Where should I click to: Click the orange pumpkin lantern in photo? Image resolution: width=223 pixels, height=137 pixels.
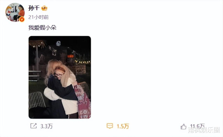pyautogui.click(x=70, y=56)
